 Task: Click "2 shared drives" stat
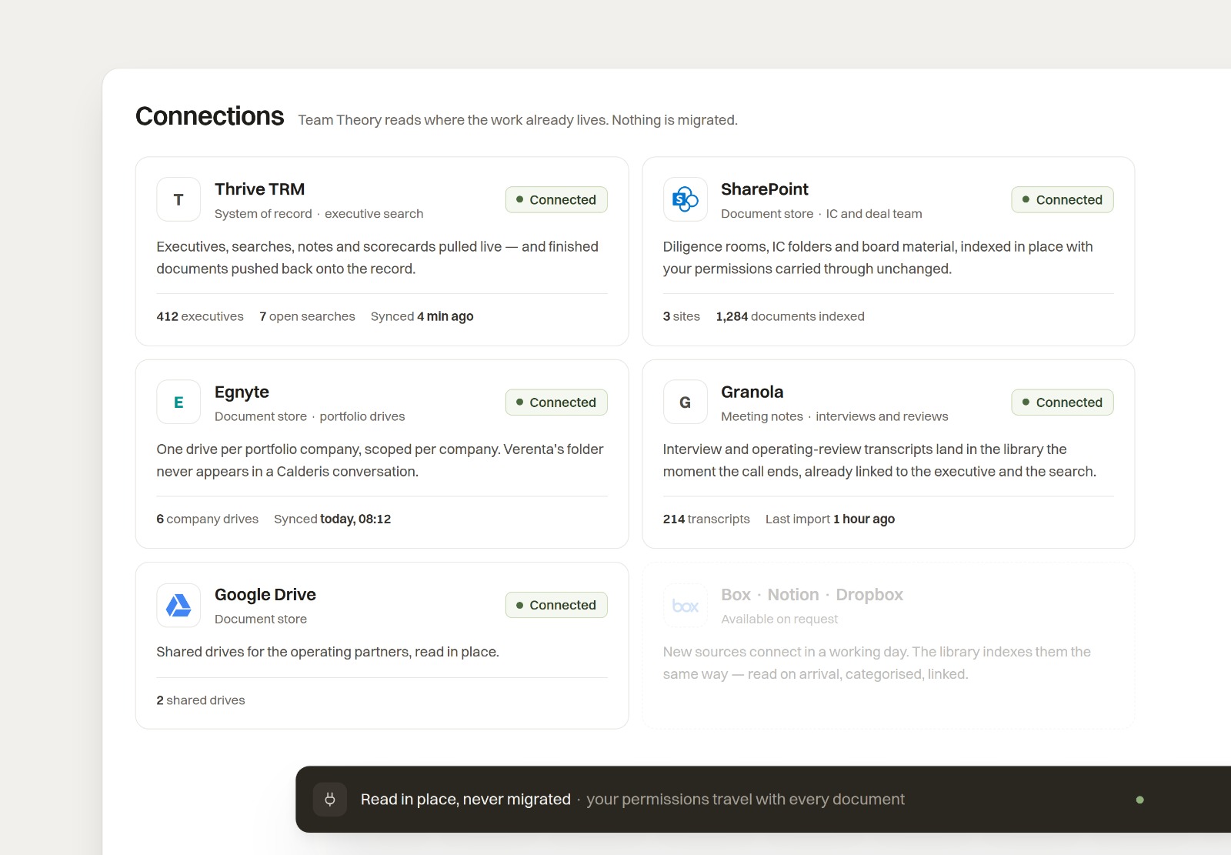pos(201,700)
